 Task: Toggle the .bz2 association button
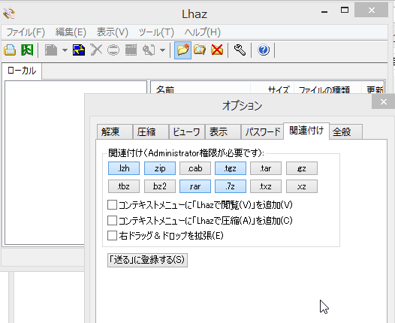point(160,186)
